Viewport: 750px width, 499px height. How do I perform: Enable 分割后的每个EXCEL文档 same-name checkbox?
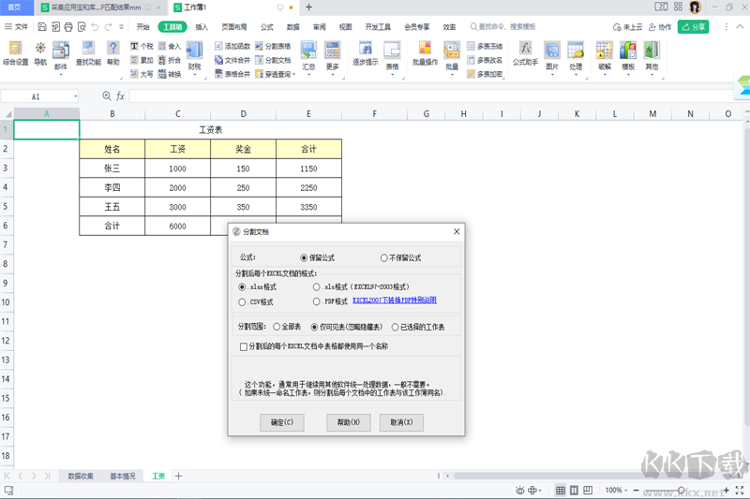(244, 346)
